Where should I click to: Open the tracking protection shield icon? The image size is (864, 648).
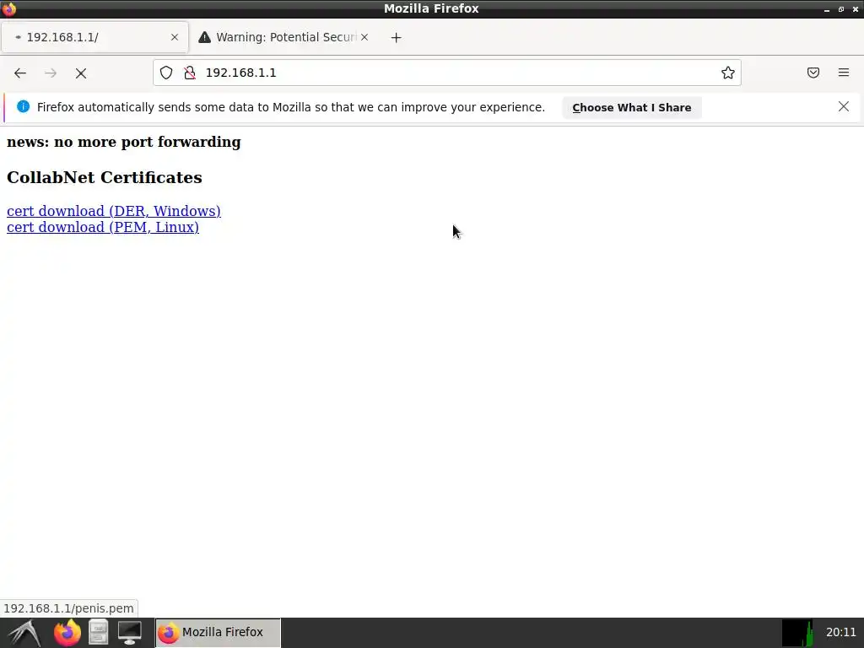(x=166, y=73)
